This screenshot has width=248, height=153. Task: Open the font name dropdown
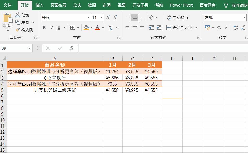coord(89,17)
